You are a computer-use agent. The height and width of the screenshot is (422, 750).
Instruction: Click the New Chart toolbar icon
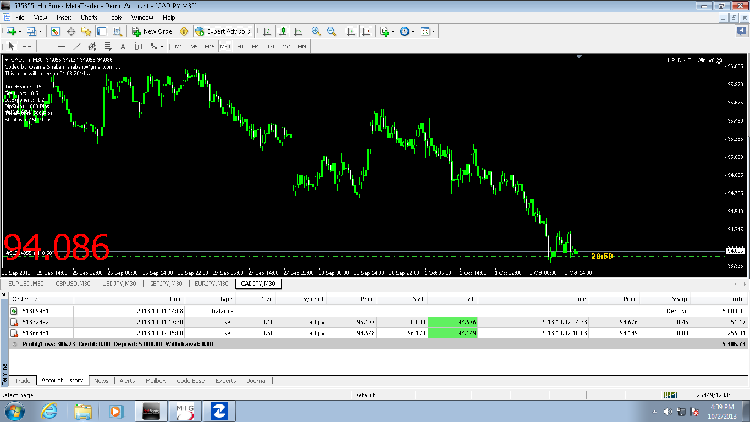click(11, 31)
